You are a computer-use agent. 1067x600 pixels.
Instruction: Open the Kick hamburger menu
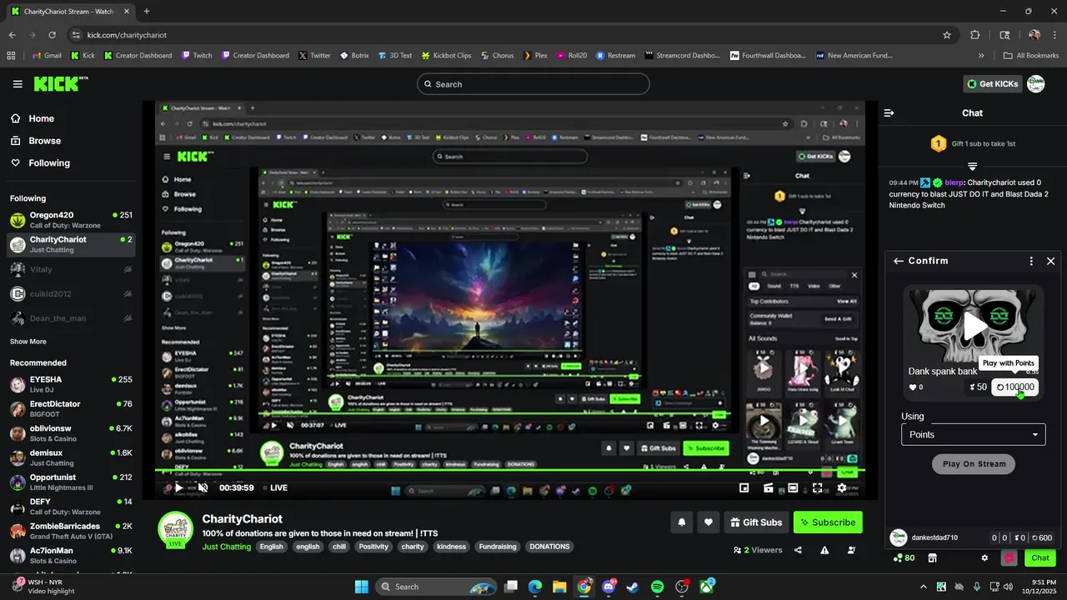tap(18, 84)
